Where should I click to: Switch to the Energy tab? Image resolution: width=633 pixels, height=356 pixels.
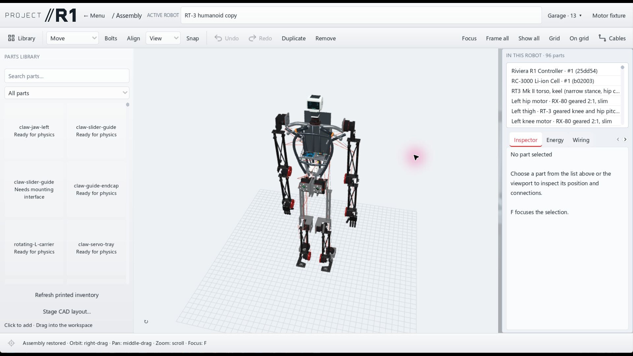point(555,140)
